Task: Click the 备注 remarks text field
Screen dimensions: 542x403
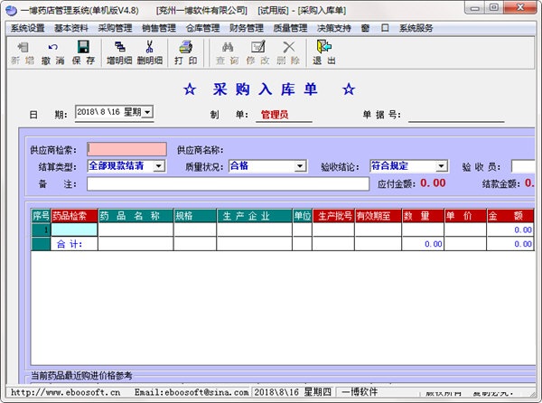Action: [229, 183]
